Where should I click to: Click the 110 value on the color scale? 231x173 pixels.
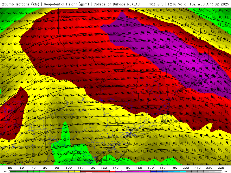click(x=81, y=168)
